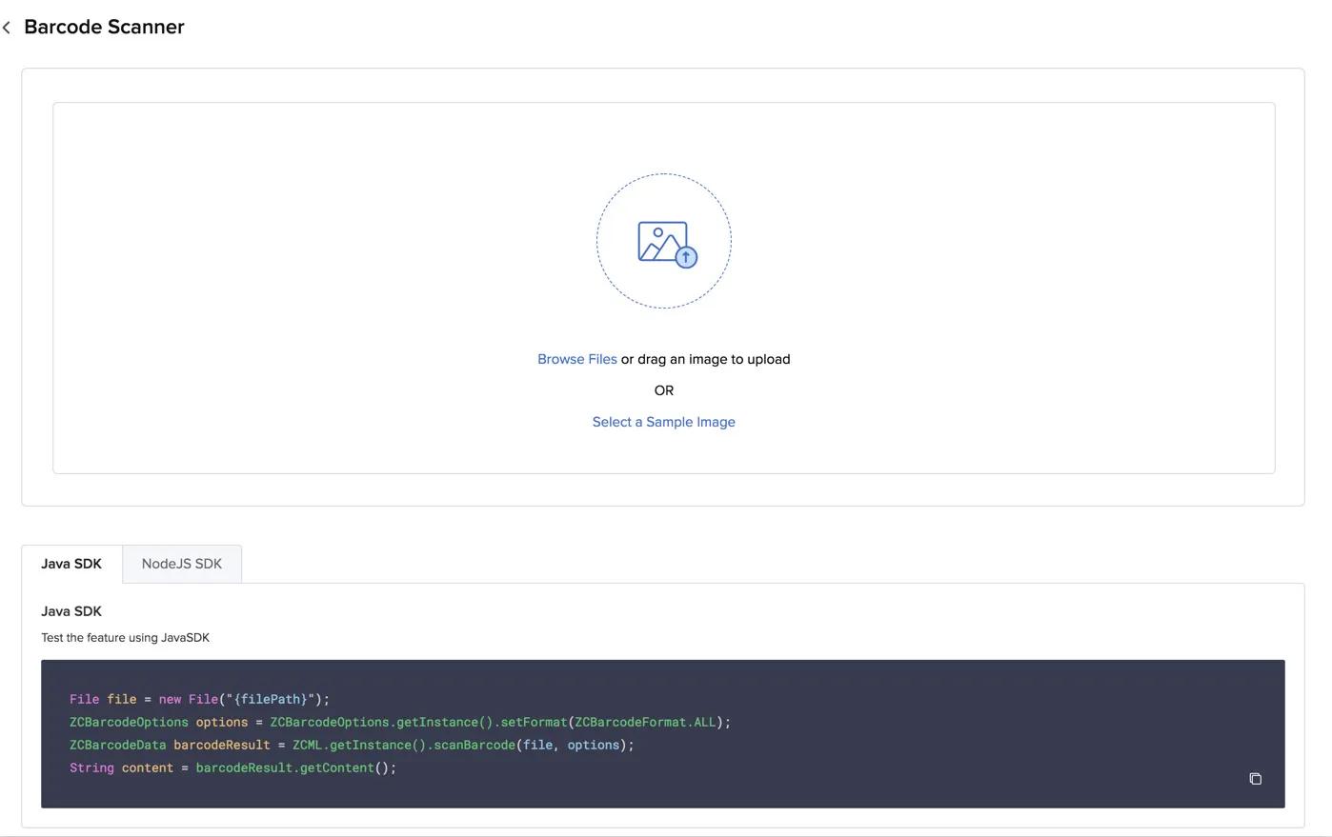Click the 'String content' code line

click(x=232, y=767)
